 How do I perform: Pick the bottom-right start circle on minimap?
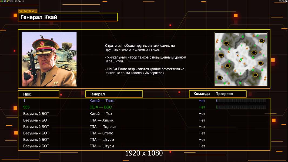pos(255,75)
